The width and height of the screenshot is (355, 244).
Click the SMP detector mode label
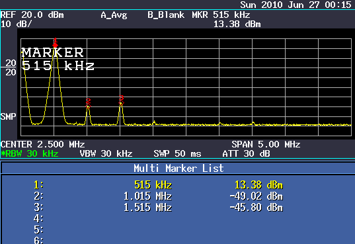coord(9,116)
